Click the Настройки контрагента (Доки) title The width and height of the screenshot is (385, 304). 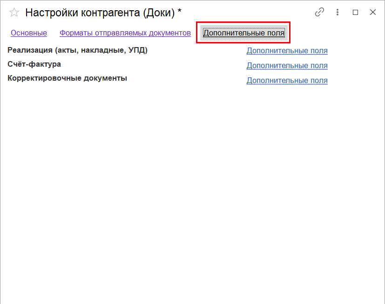[x=103, y=13]
